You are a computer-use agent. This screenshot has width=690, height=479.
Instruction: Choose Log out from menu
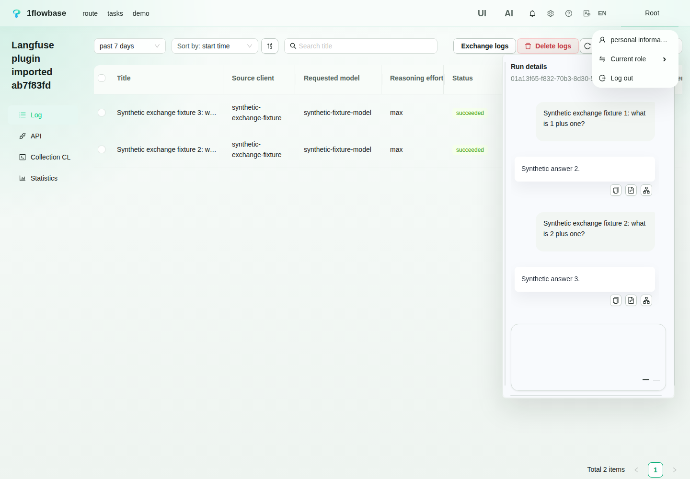pyautogui.click(x=635, y=78)
